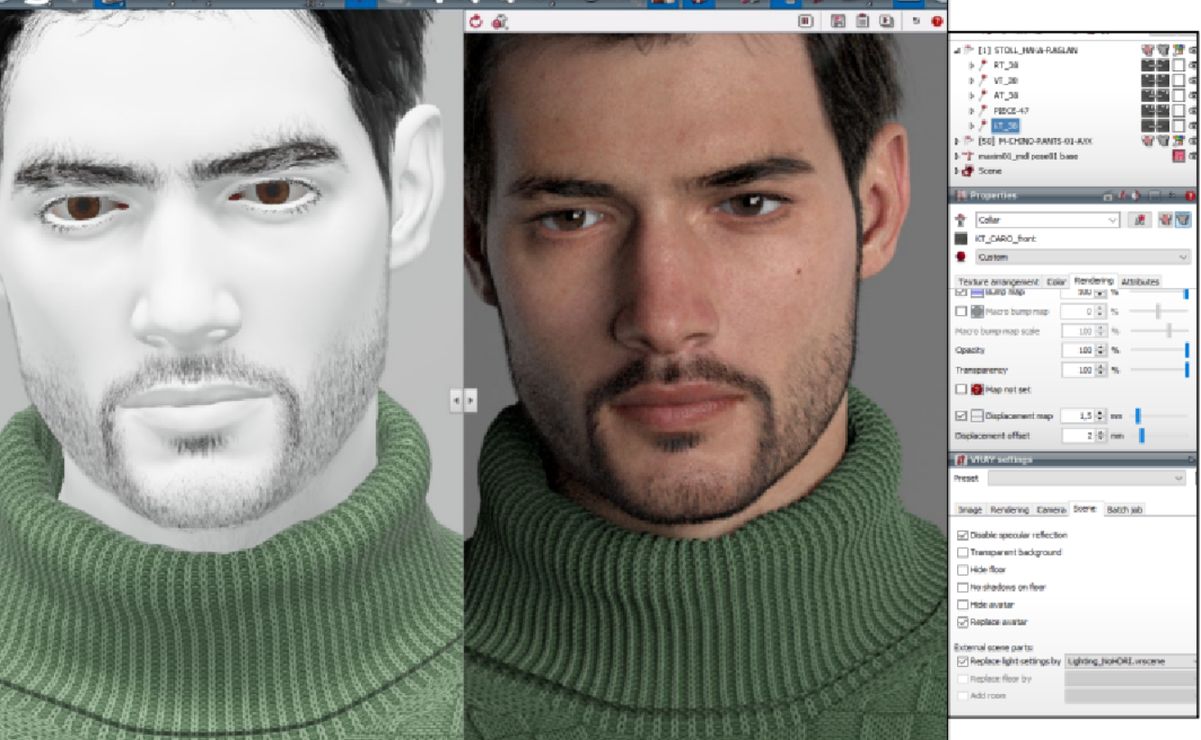The width and height of the screenshot is (1201, 740).
Task: Toggle white checkbox in VT_38 row
Action: coord(1178,80)
